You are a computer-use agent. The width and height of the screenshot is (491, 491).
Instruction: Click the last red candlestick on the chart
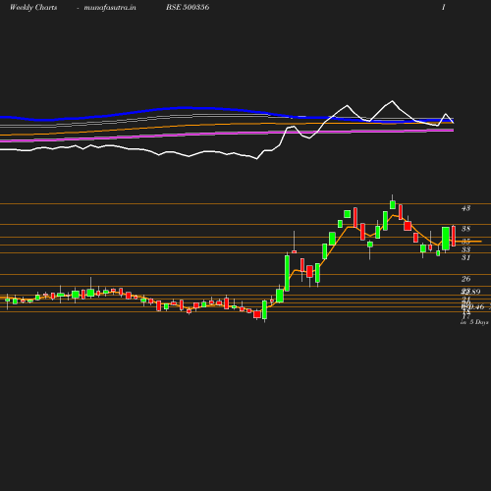454,236
